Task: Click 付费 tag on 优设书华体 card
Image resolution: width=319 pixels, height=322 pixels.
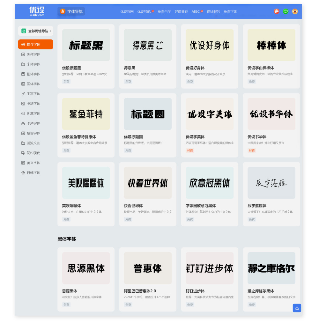Action: click(x=252, y=150)
